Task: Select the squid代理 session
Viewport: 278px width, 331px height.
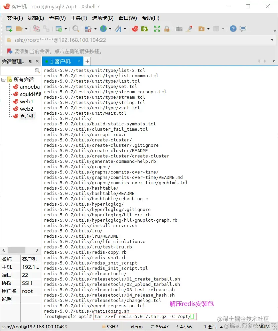Action: tap(27, 94)
